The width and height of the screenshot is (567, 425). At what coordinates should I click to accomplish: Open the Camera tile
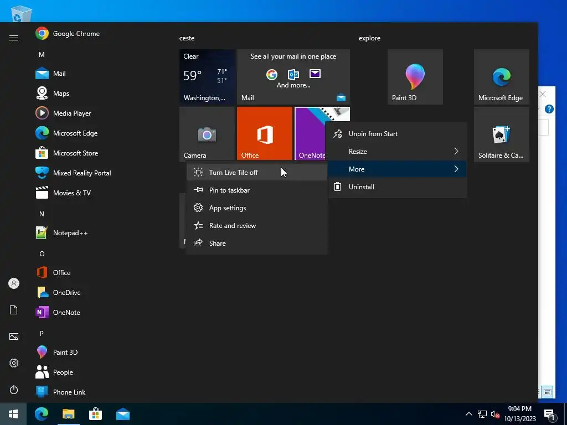[207, 134]
